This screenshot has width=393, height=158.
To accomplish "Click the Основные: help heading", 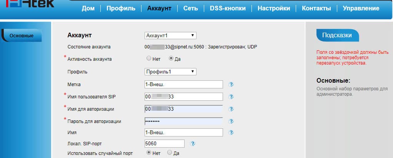I will click(x=333, y=81).
